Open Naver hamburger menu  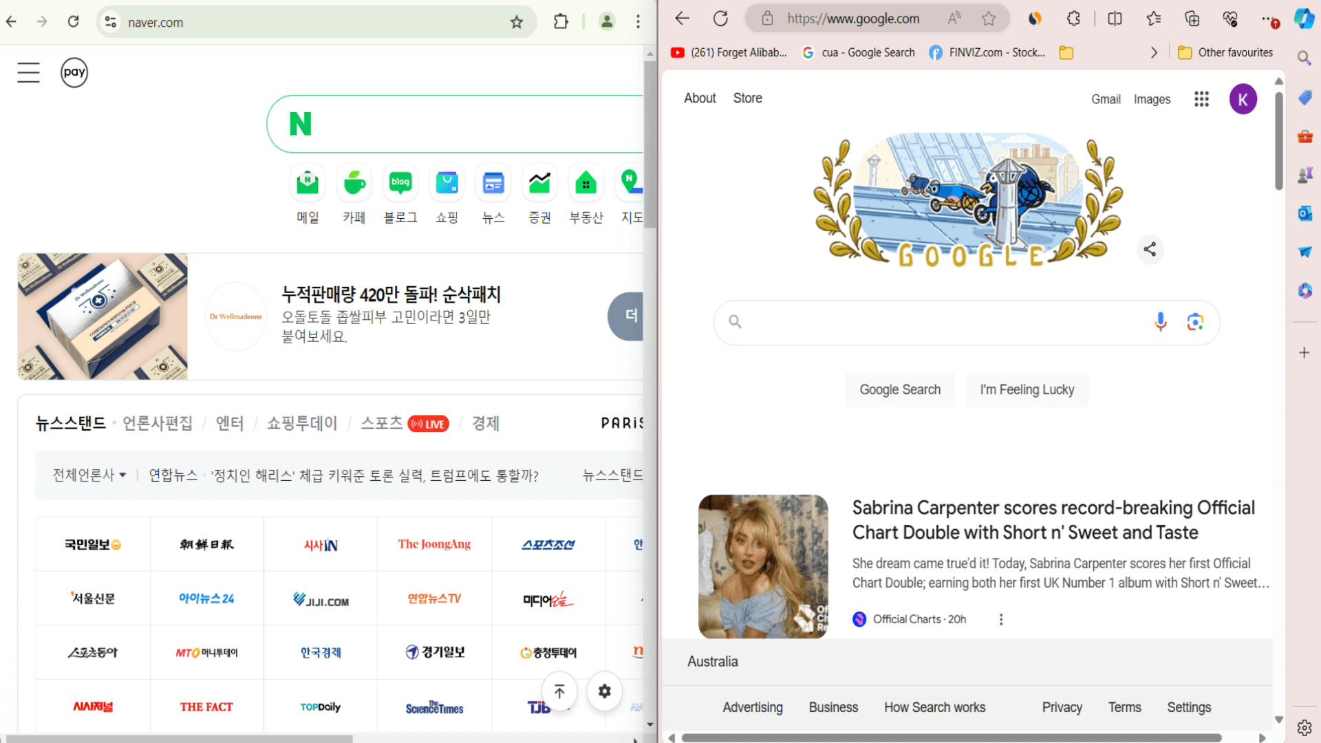pos(28,72)
